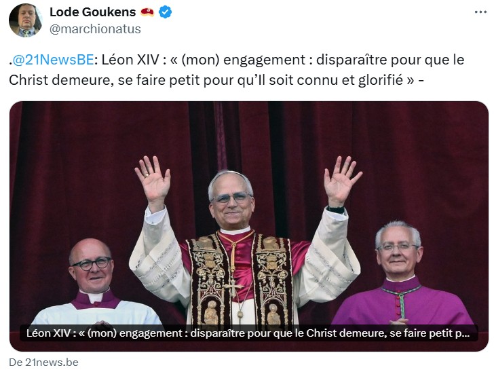Open the @21NewsBE mention link
494x372 pixels.
click(x=53, y=60)
